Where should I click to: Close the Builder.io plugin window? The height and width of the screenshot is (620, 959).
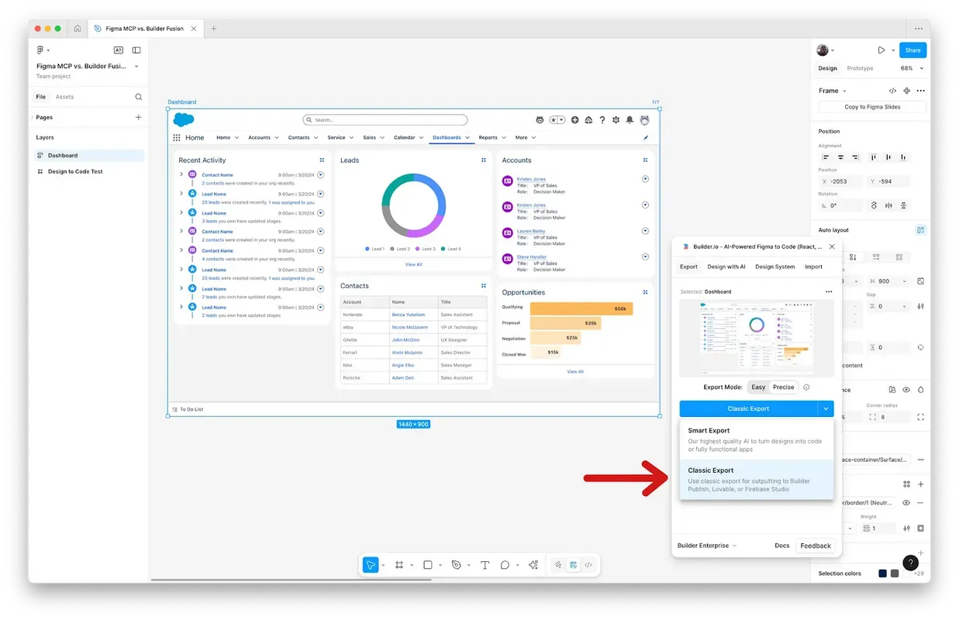832,246
